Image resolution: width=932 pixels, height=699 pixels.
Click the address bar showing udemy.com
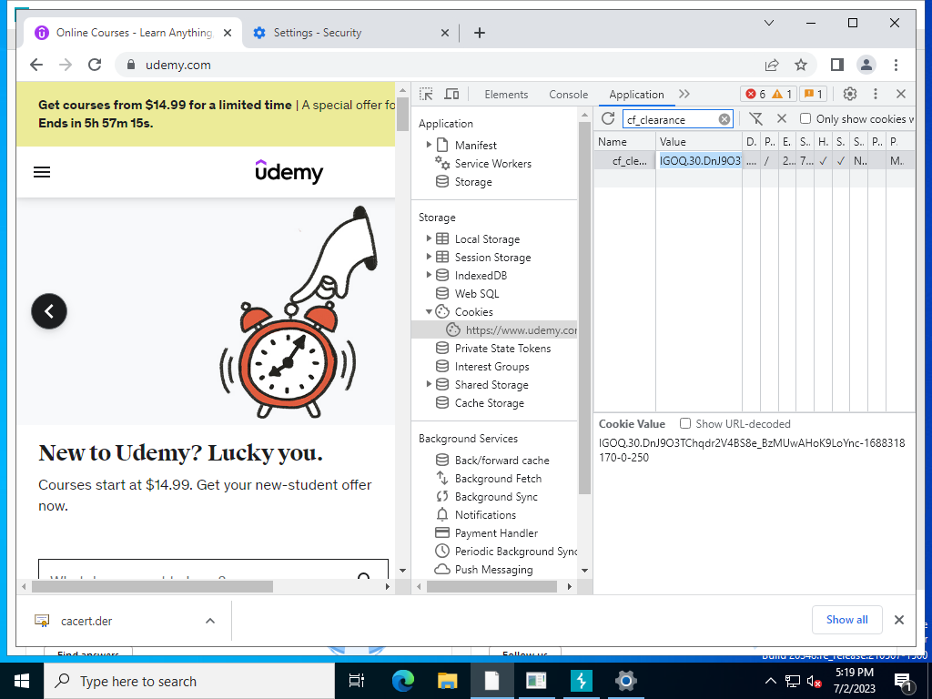(x=437, y=65)
